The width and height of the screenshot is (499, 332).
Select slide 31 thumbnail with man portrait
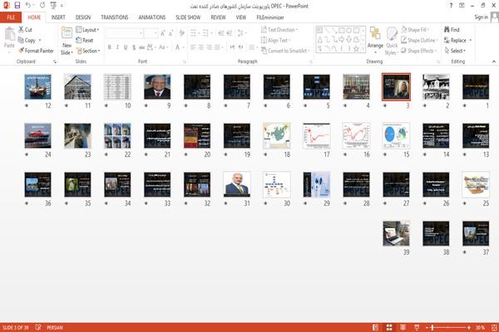[x=237, y=185]
